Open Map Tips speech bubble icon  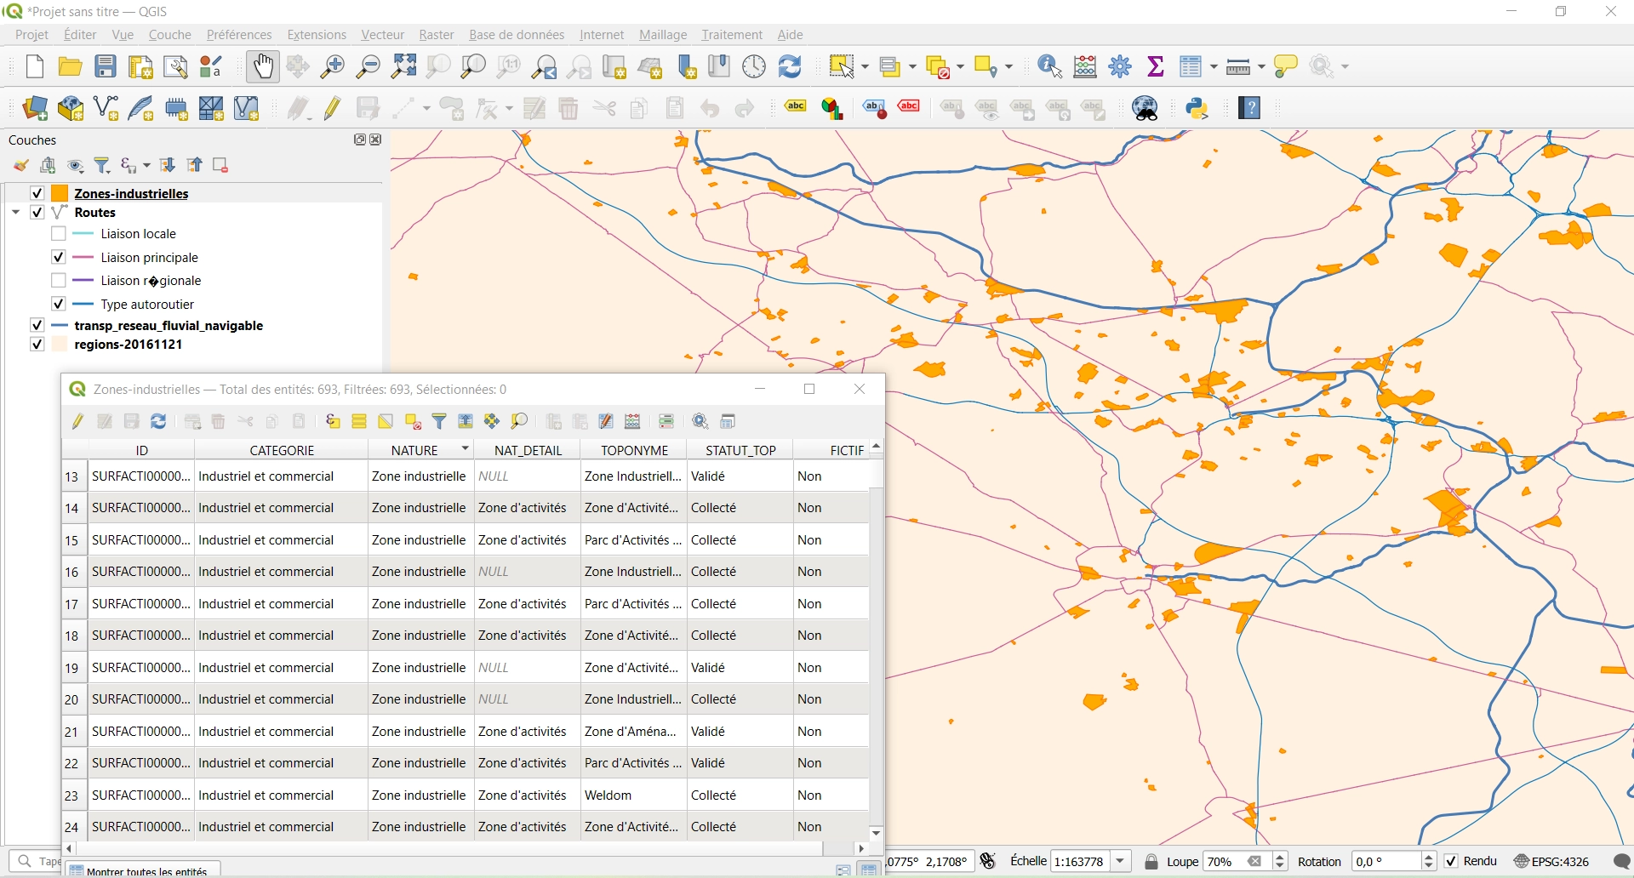pos(1287,66)
